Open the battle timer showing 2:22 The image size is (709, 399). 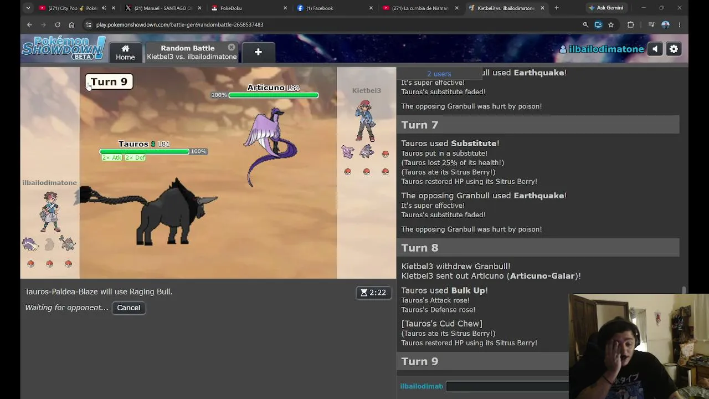click(x=373, y=293)
